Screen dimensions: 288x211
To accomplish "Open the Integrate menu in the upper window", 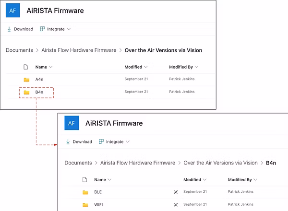I will tap(55, 29).
